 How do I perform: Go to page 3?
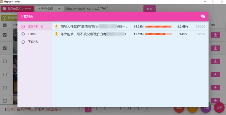(x=105, y=109)
